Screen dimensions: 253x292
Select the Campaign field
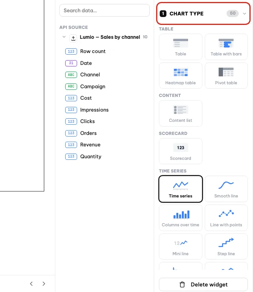pyautogui.click(x=93, y=87)
